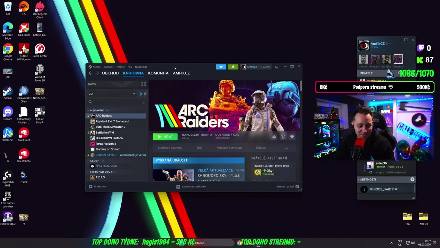Open Game Center desktop shortcut
This screenshot has height=248, width=440.
point(40,51)
